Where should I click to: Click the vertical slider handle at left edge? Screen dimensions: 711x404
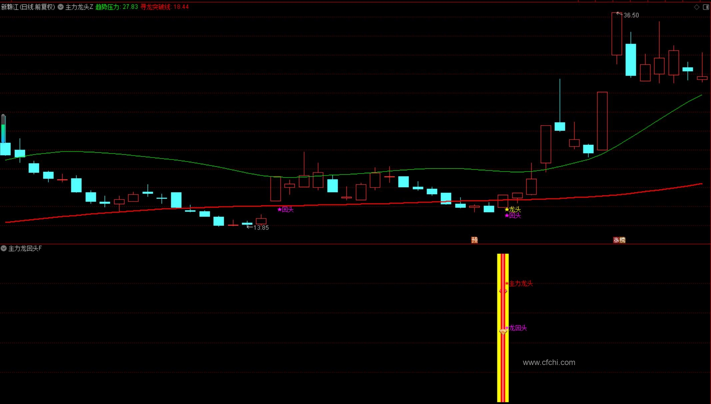coord(3,128)
